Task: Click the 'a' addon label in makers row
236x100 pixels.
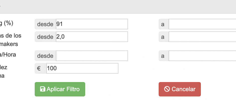Action: [x=163, y=37]
